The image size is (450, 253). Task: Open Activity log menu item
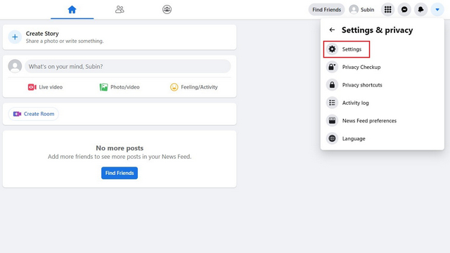tap(382, 103)
